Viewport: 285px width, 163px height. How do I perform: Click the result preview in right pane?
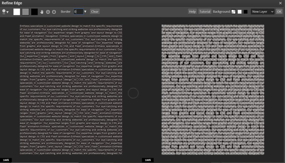tap(213, 90)
